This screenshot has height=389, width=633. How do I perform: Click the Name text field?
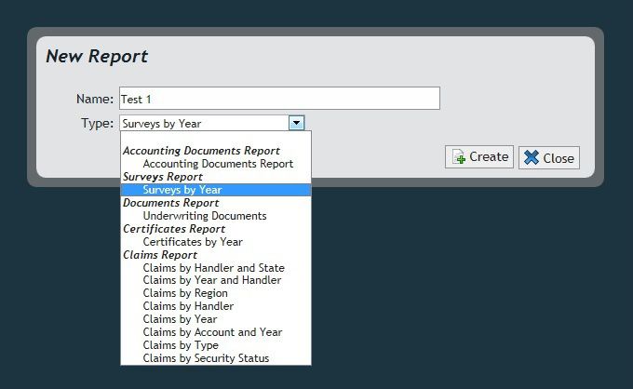pos(279,99)
